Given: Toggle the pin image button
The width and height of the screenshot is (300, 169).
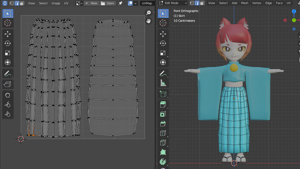Looking at the screenshot, I should pyautogui.click(x=120, y=3).
